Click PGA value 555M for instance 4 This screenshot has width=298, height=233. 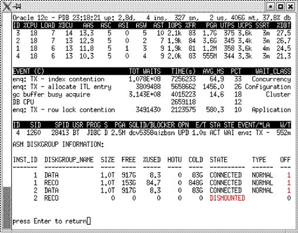pos(209,56)
